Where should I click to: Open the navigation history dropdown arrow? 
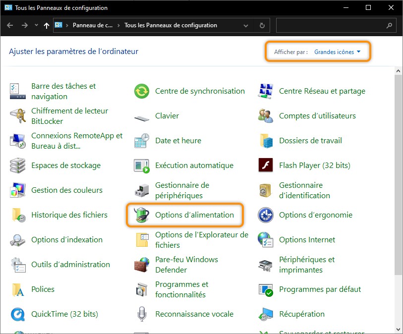click(36, 25)
